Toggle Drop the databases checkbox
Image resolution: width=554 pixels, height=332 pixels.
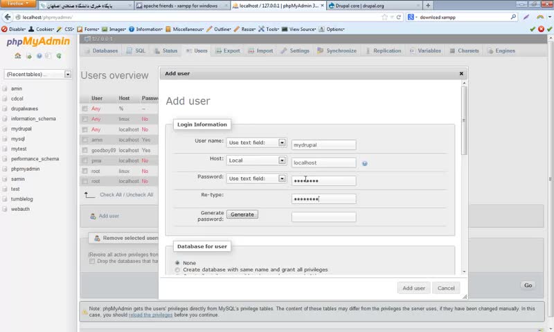point(92,261)
